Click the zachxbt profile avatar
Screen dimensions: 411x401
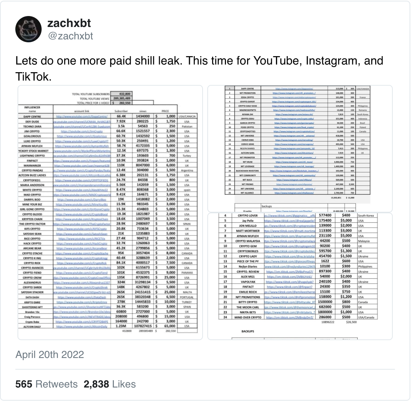pyautogui.click(x=28, y=29)
